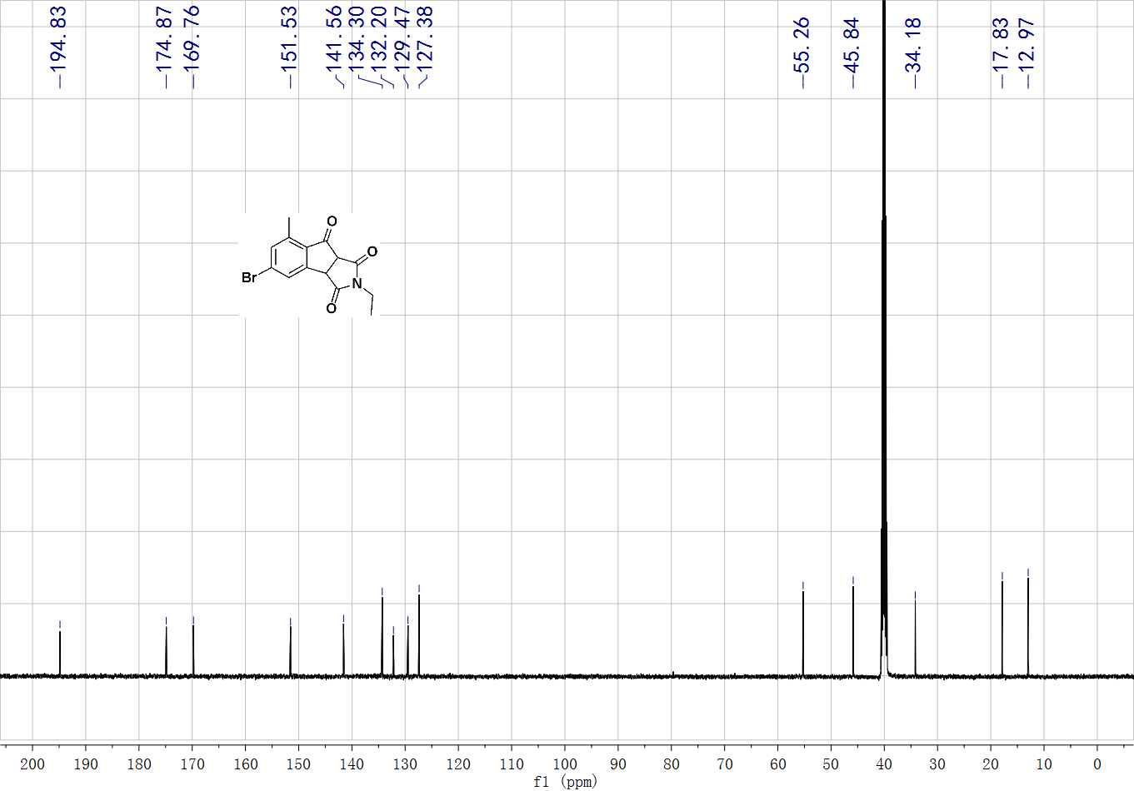Select the 134.30 peak annotation

tap(357, 39)
